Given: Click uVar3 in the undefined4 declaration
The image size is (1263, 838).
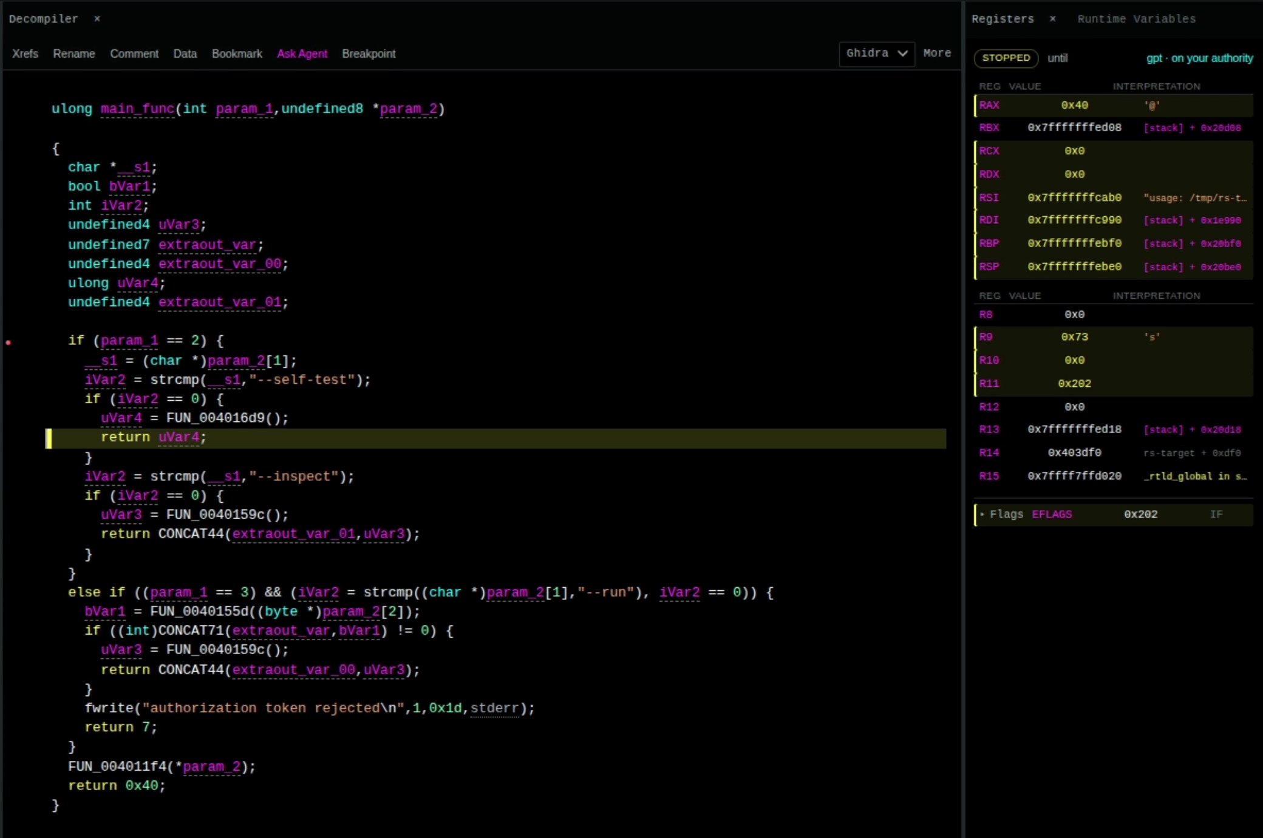Looking at the screenshot, I should 179,225.
